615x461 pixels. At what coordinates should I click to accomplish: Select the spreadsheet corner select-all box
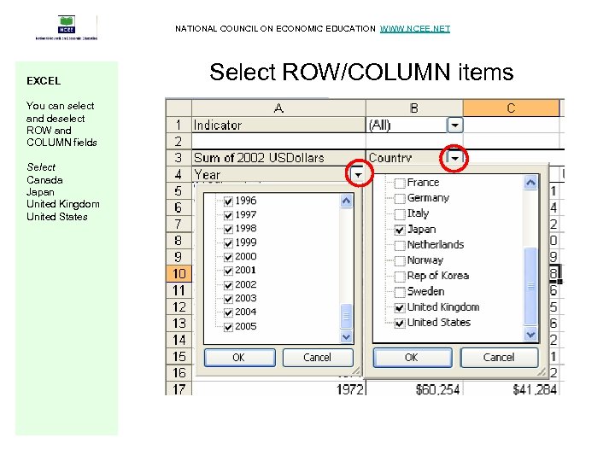point(179,108)
